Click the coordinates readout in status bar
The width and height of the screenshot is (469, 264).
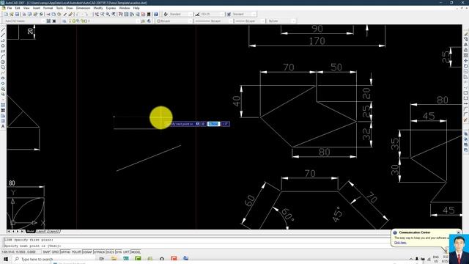[x=21, y=252]
